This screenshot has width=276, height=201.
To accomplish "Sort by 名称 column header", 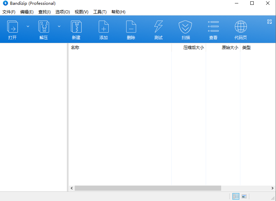I will 120,48.
